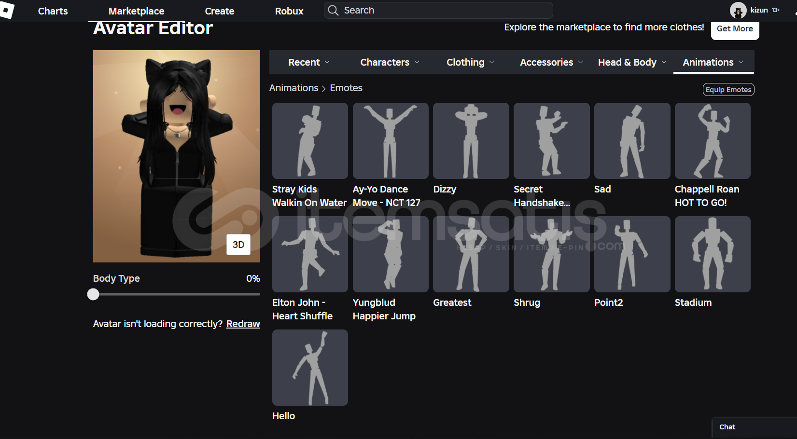Screen dimensions: 797x439
Task: Click the Animations breadcrumb link
Action: pos(294,88)
